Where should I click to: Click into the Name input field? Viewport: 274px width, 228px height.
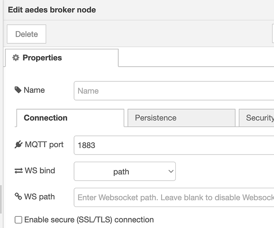(174, 91)
